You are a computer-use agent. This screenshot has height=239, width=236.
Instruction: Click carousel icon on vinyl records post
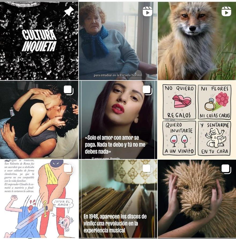pos(147,169)
